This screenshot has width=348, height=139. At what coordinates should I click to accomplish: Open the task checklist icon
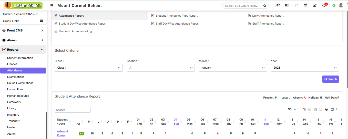[315, 5]
